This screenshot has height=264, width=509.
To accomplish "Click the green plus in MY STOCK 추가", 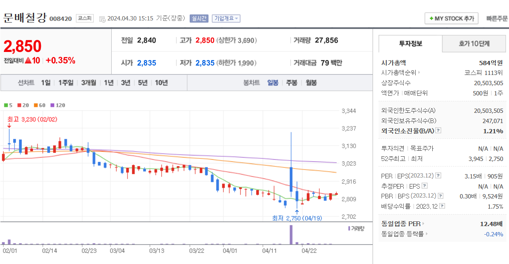I will click(x=431, y=18).
